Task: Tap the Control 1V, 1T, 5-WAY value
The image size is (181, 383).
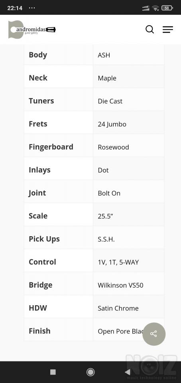Action: (118, 263)
